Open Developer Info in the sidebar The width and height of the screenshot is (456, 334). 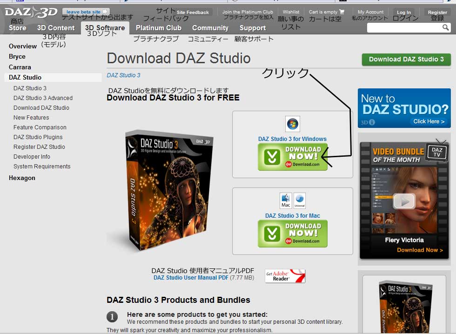(x=32, y=157)
